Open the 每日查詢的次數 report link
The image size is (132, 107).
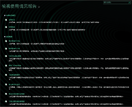[x=14, y=41]
